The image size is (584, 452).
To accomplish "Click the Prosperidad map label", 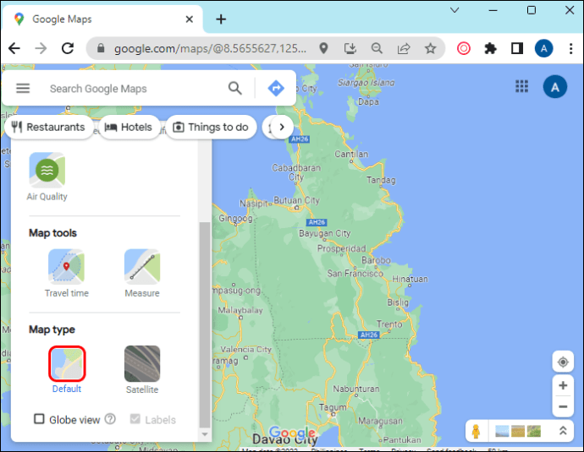I will pos(342,248).
